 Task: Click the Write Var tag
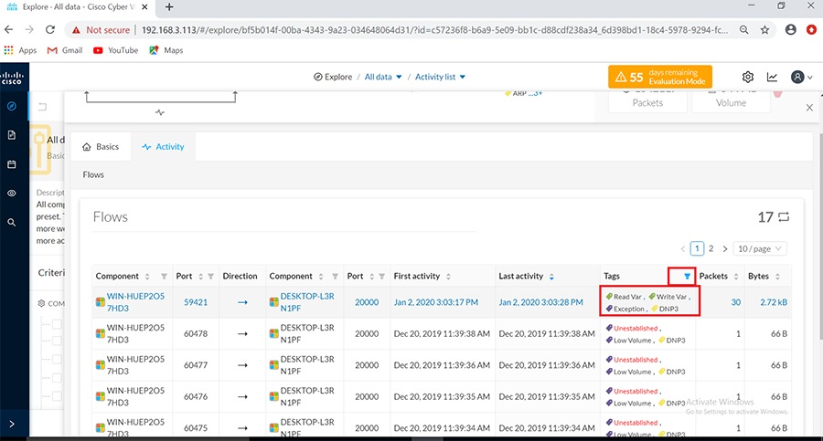tap(668, 296)
